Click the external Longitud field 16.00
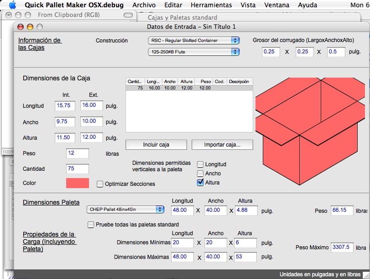 [x=92, y=105]
